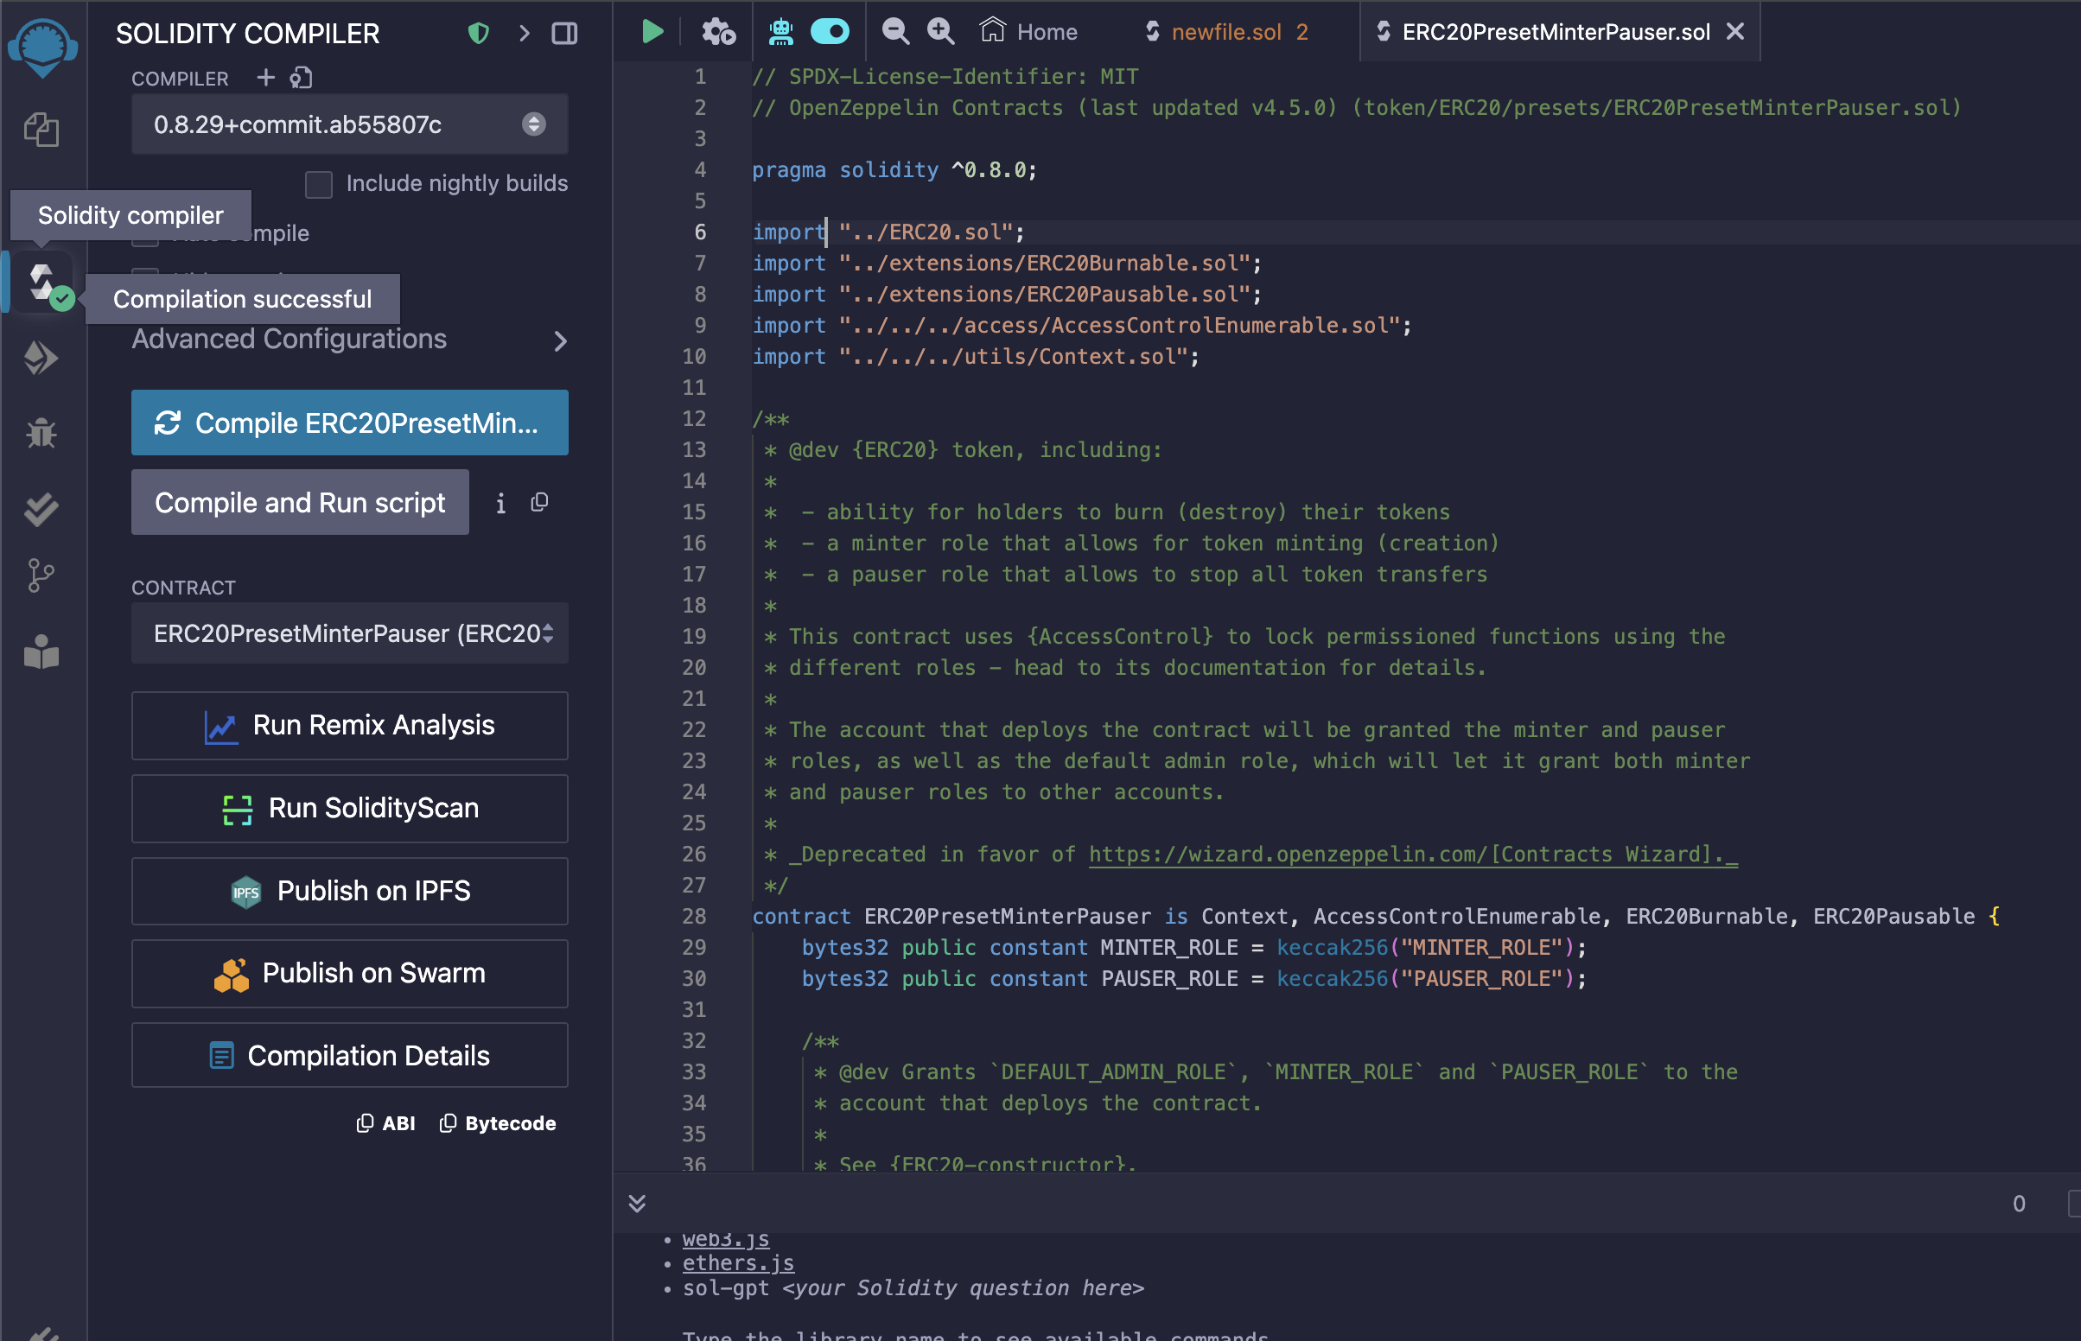The image size is (2081, 1341).
Task: Collapse the terminal with double-chevron
Action: [x=638, y=1204]
